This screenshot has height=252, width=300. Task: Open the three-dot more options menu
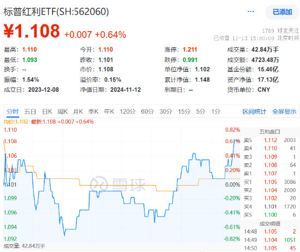tap(251, 11)
